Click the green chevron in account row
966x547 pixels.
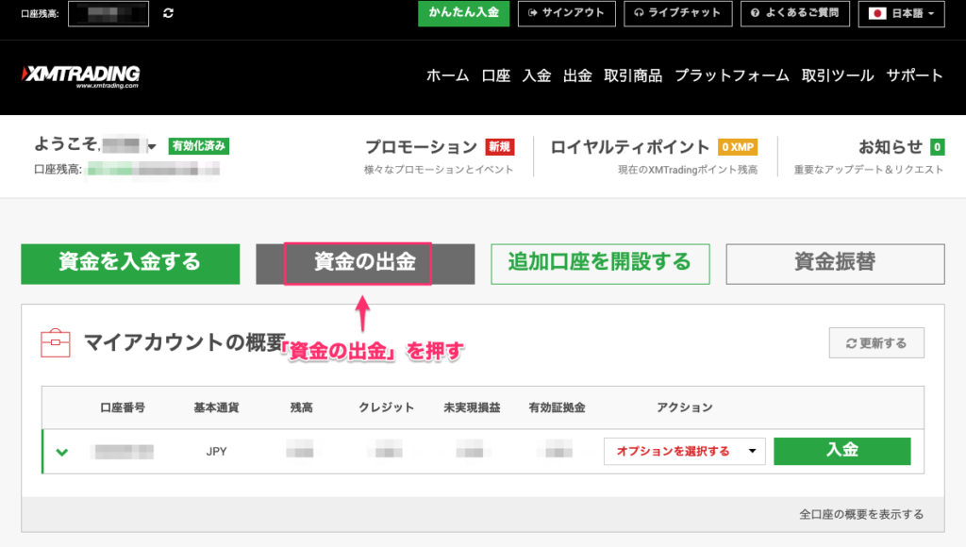(x=62, y=452)
